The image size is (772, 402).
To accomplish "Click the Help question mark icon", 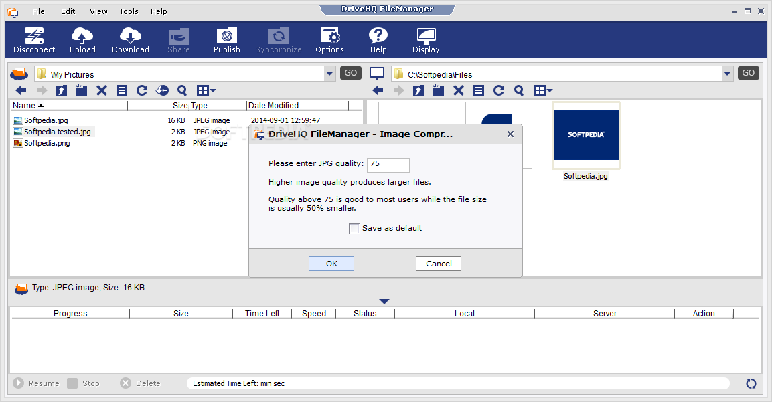I will tap(378, 40).
